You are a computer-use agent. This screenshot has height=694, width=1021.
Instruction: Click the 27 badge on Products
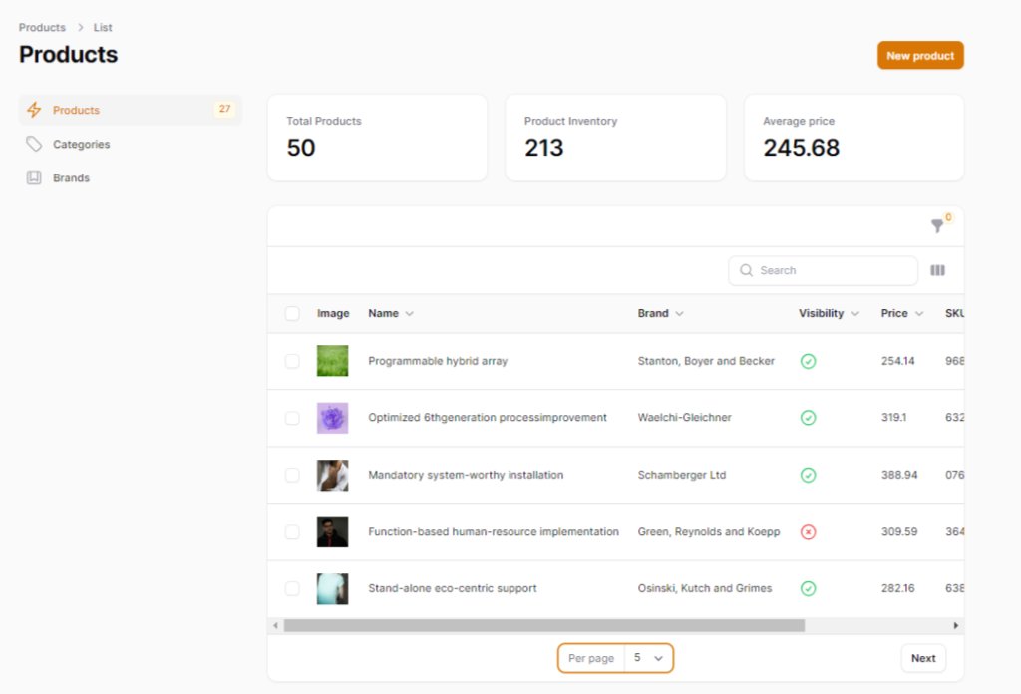click(x=224, y=109)
